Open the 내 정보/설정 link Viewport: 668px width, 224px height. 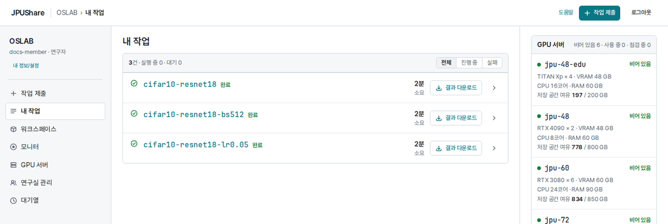(x=26, y=65)
